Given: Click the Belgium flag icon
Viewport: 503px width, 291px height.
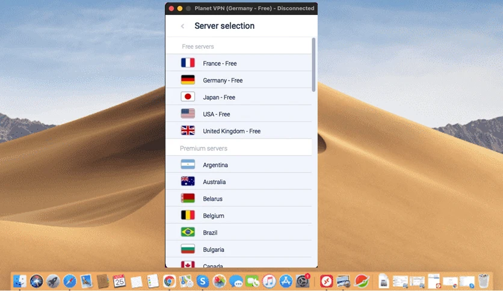Looking at the screenshot, I should 188,215.
